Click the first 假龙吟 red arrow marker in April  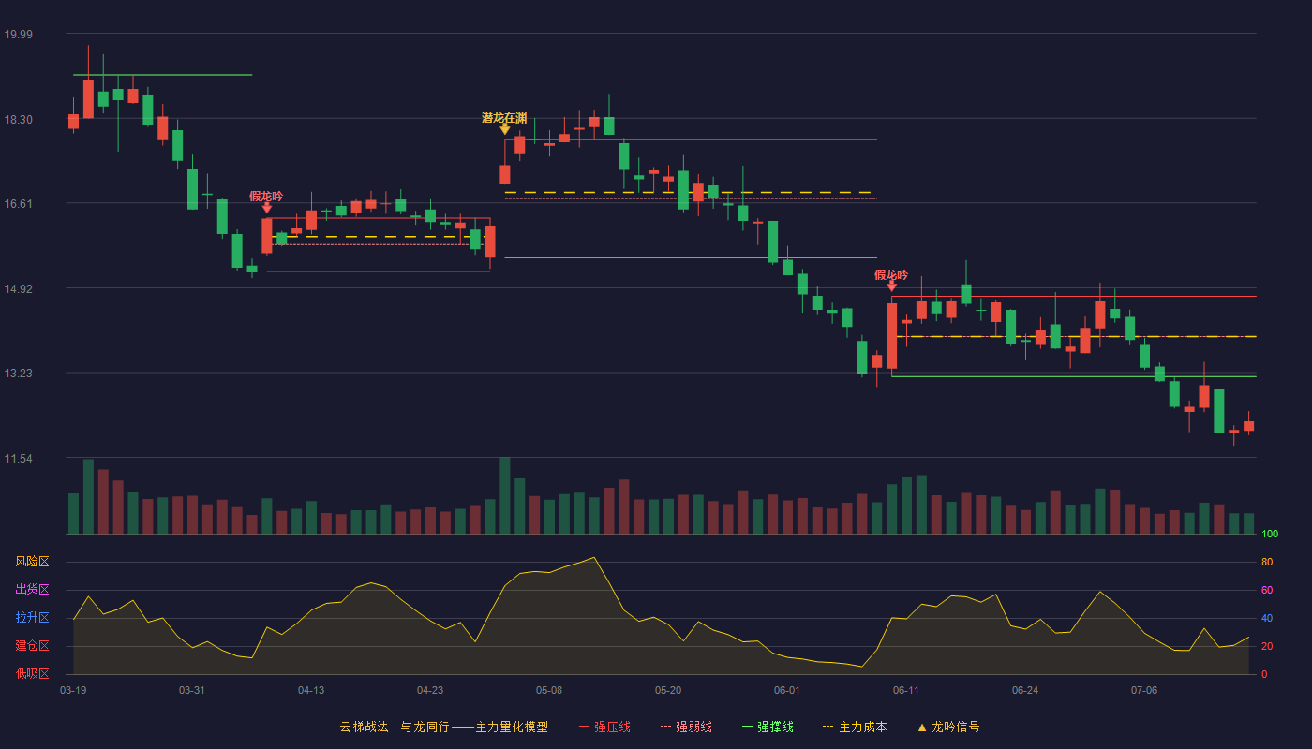267,208
